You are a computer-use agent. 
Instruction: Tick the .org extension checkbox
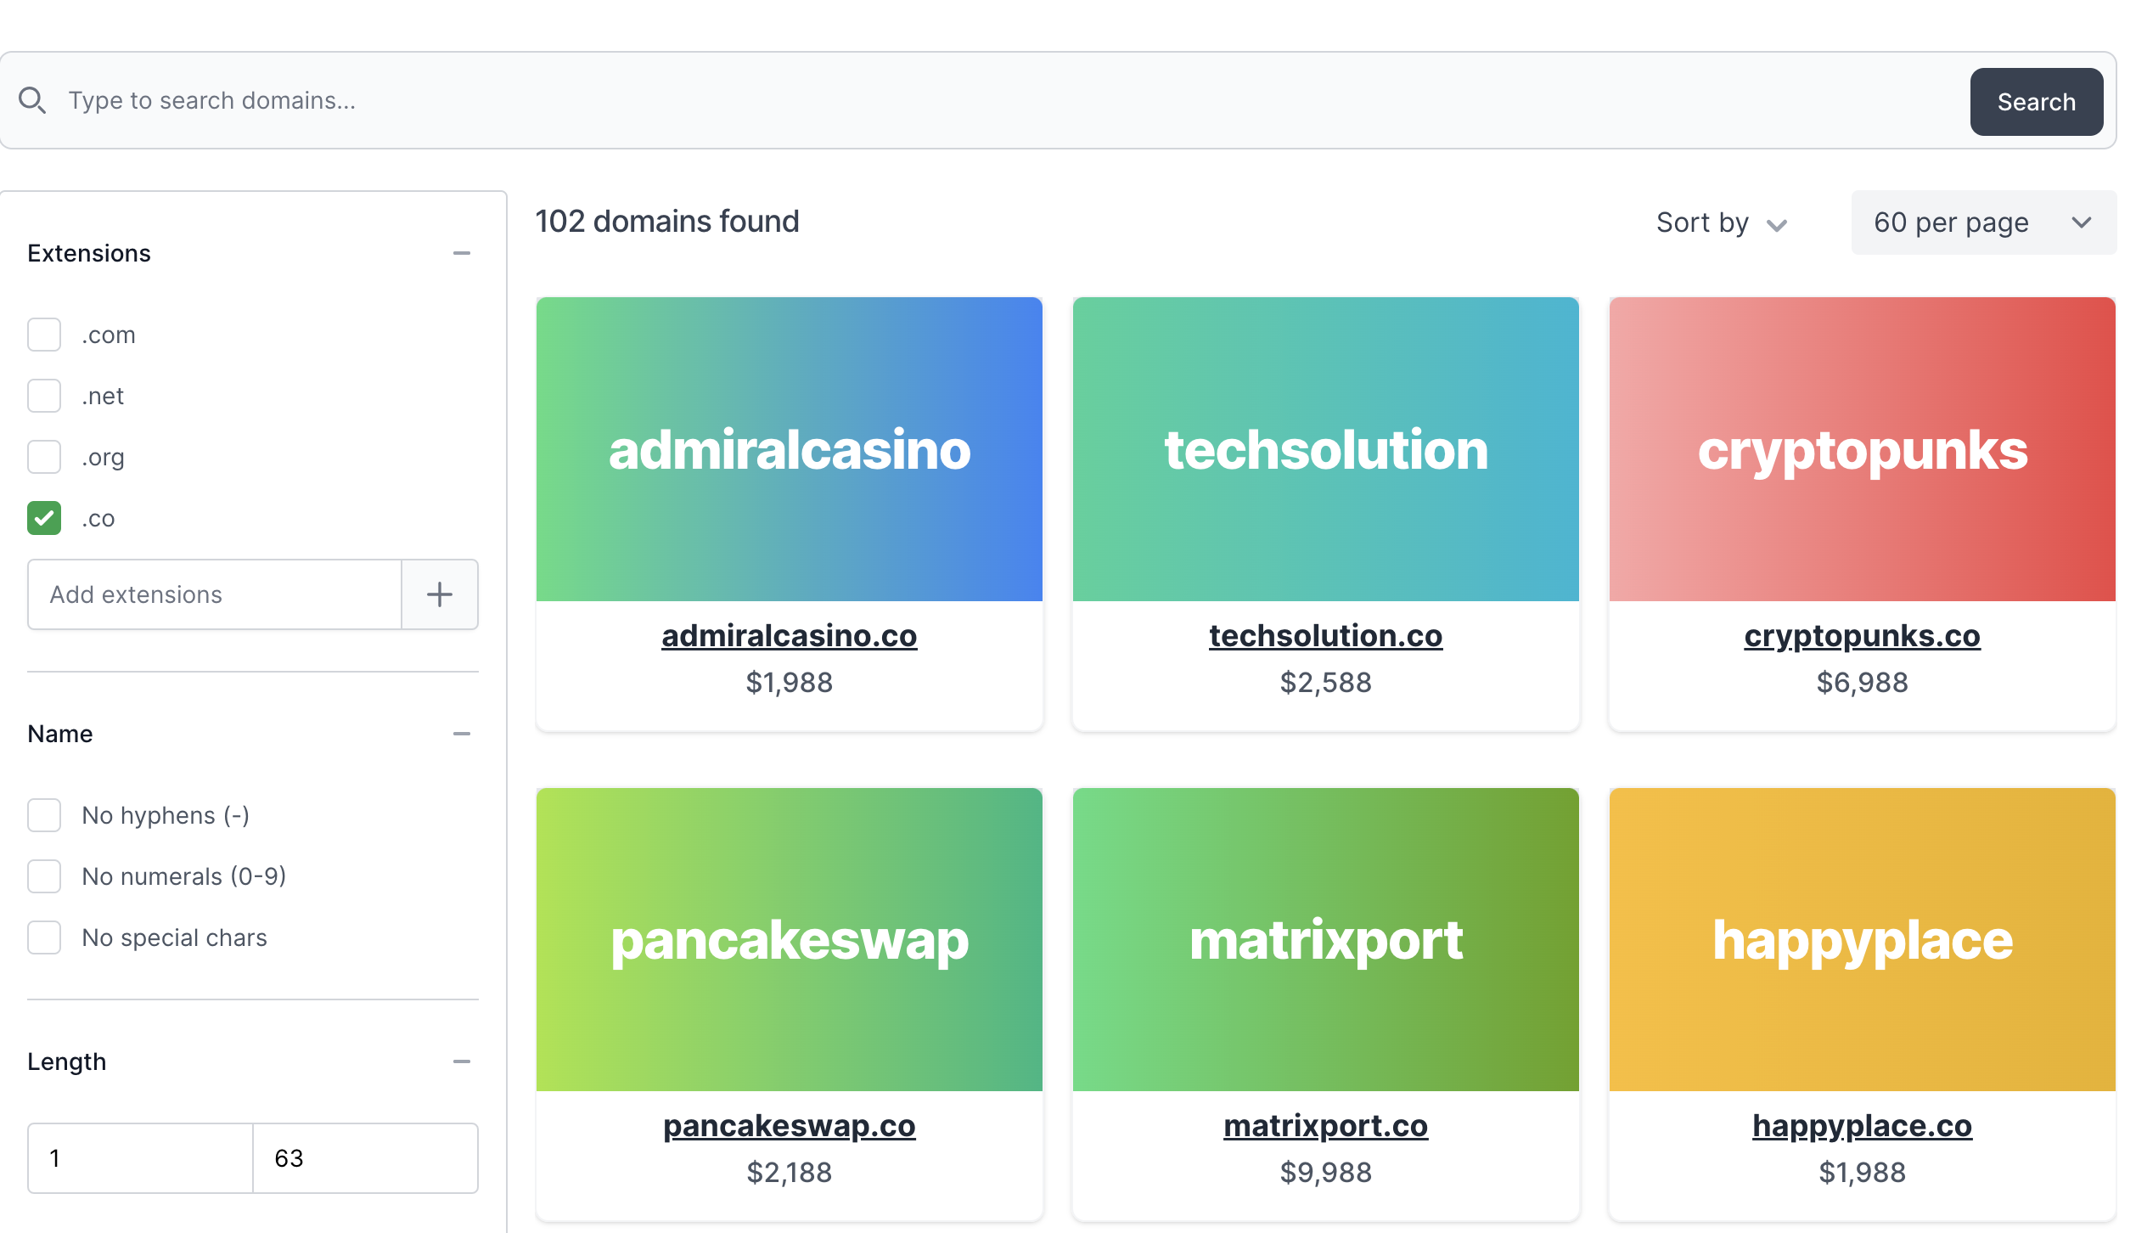(x=44, y=457)
